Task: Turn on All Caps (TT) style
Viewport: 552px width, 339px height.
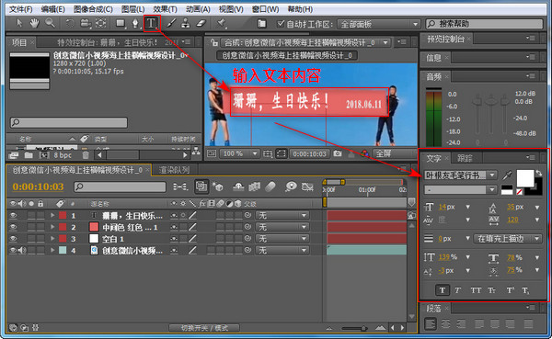Action: tap(476, 290)
